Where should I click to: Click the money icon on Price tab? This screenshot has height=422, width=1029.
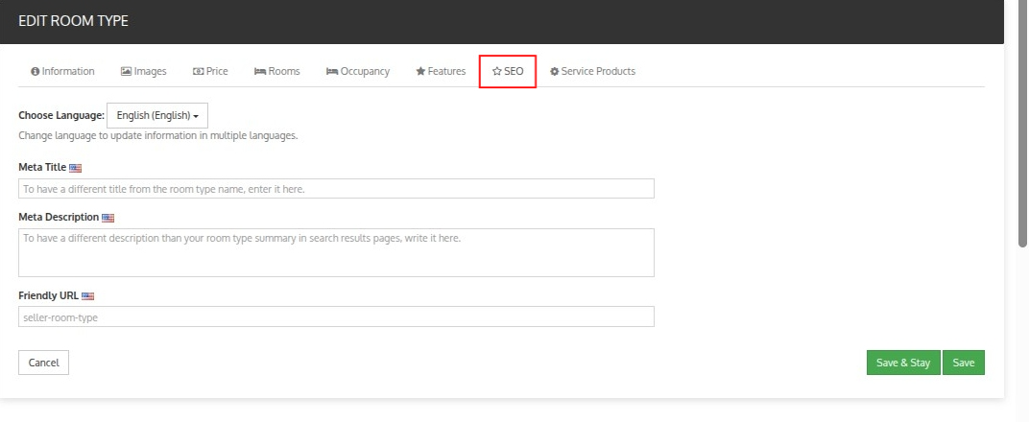(x=198, y=71)
